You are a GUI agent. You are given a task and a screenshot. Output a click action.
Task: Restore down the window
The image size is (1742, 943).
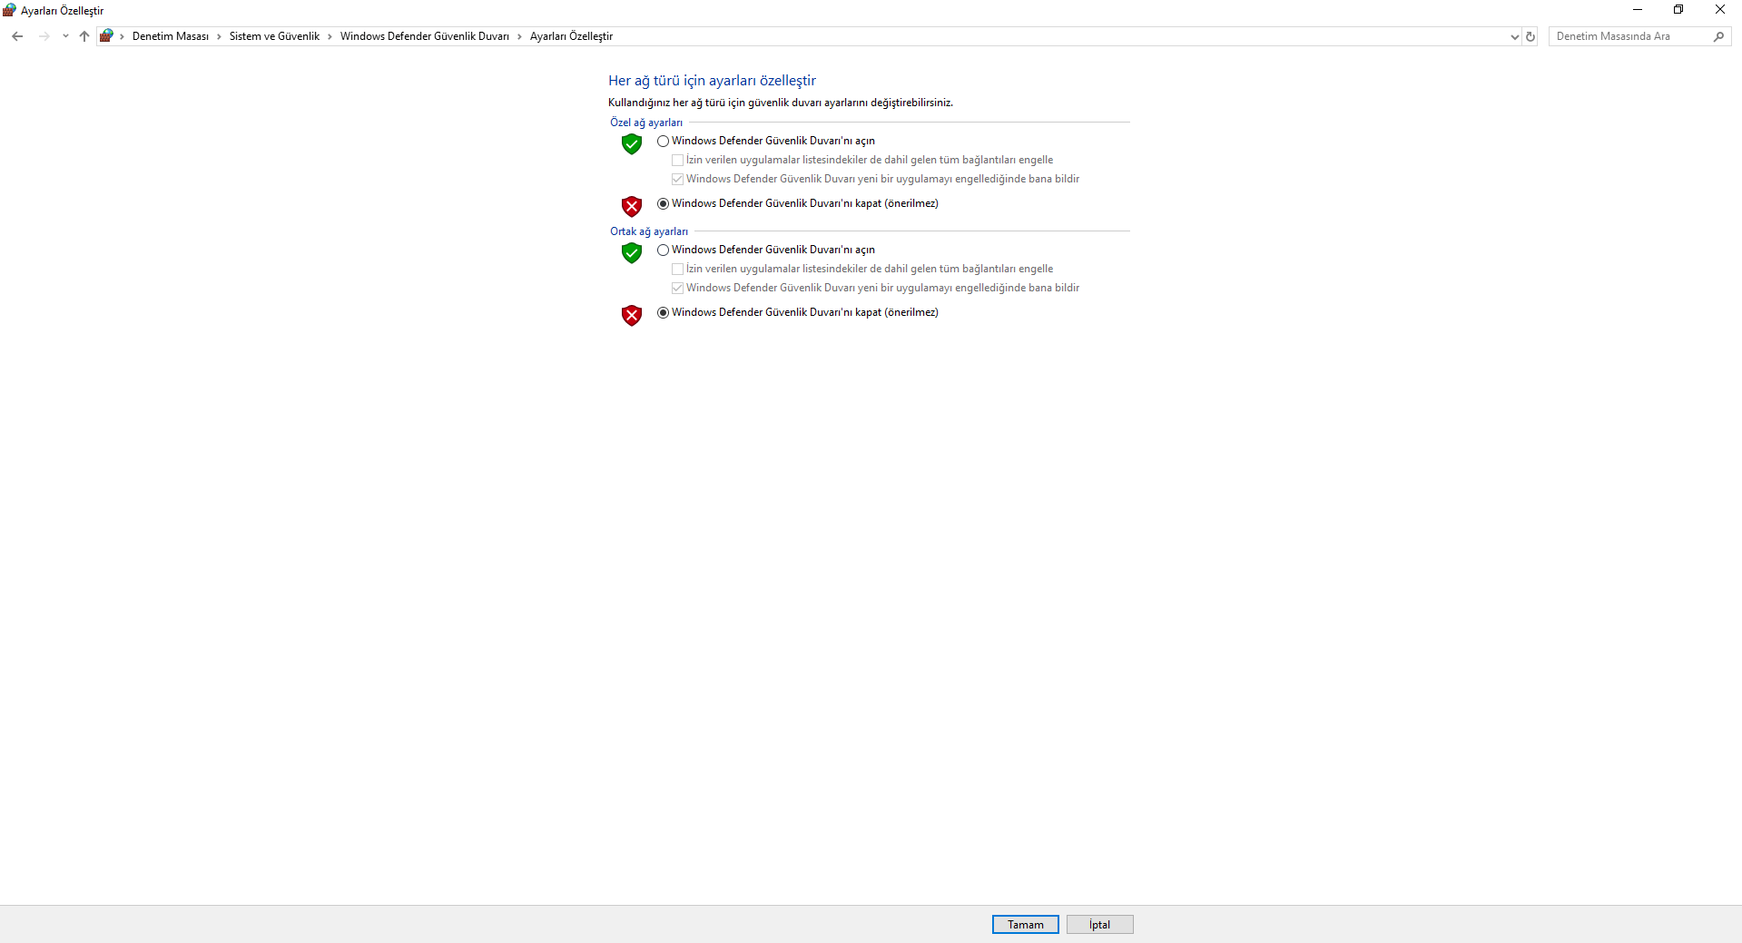pyautogui.click(x=1678, y=10)
